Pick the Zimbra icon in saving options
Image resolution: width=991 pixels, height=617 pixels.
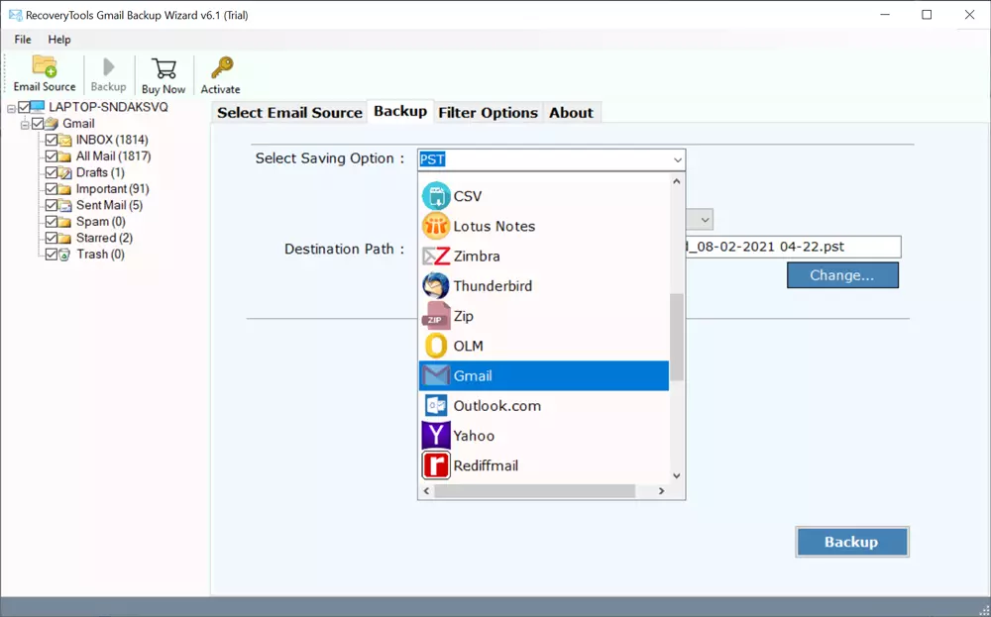[x=436, y=256]
